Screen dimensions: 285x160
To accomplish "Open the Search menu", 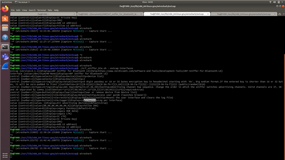I will (x=32, y=10).
